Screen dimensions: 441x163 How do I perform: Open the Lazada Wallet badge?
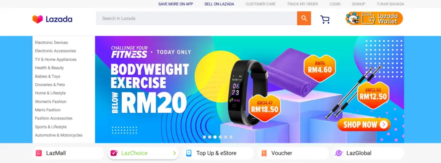tap(374, 18)
